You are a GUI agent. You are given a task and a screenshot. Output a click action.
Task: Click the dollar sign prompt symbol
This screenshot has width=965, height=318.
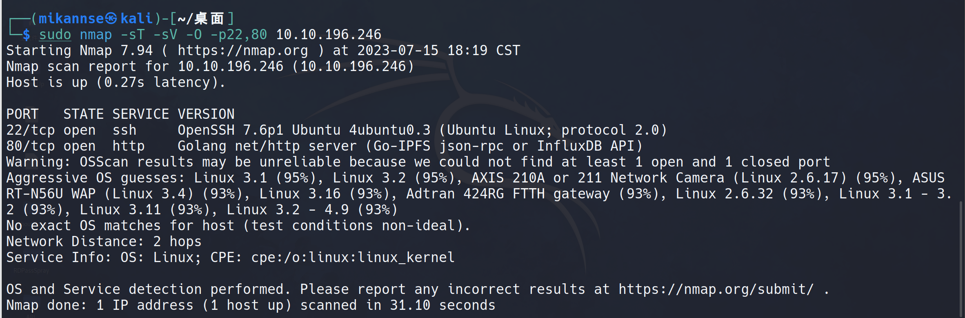point(27,35)
